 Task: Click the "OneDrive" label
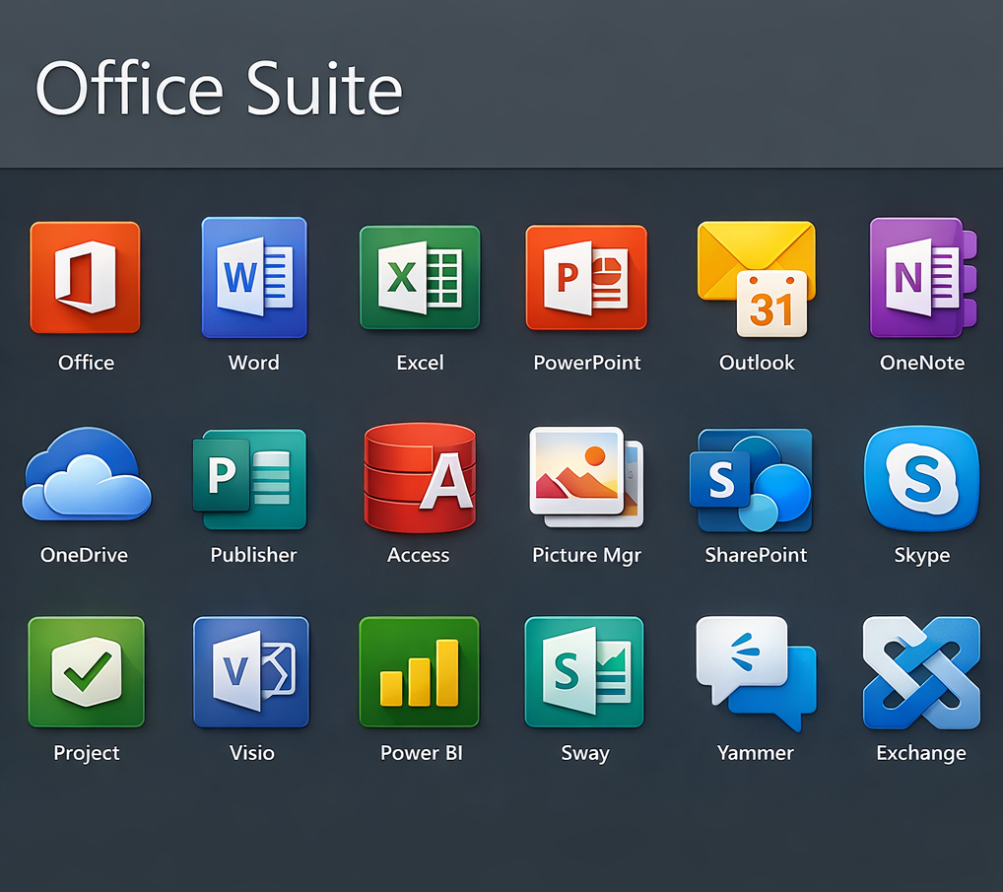(85, 555)
